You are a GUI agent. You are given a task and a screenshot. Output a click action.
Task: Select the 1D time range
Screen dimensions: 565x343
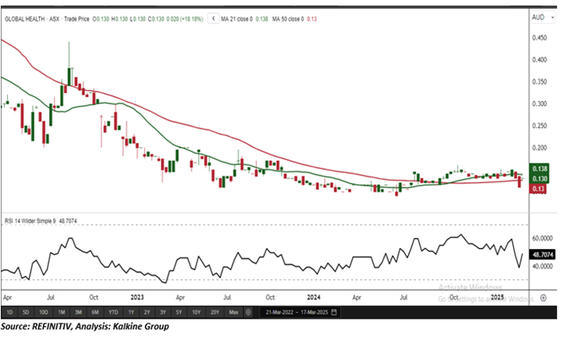(10, 312)
